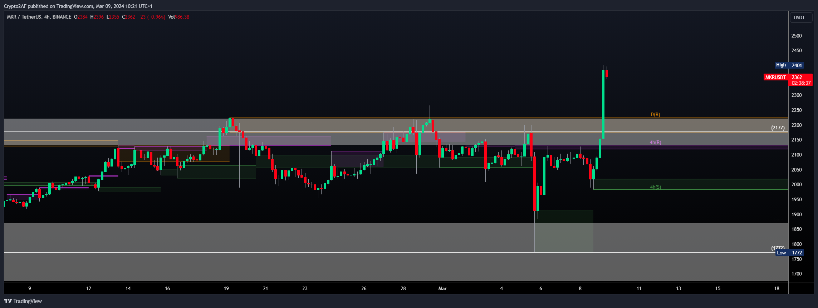This screenshot has height=308, width=818.
Task: Click the Crypto2AF published header text
Action: tap(78, 6)
